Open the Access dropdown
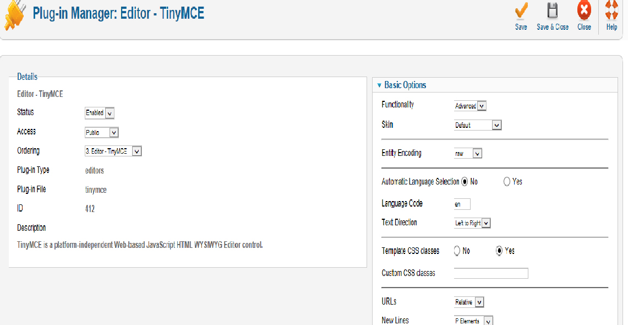Image resolution: width=628 pixels, height=325 pixels. click(102, 132)
